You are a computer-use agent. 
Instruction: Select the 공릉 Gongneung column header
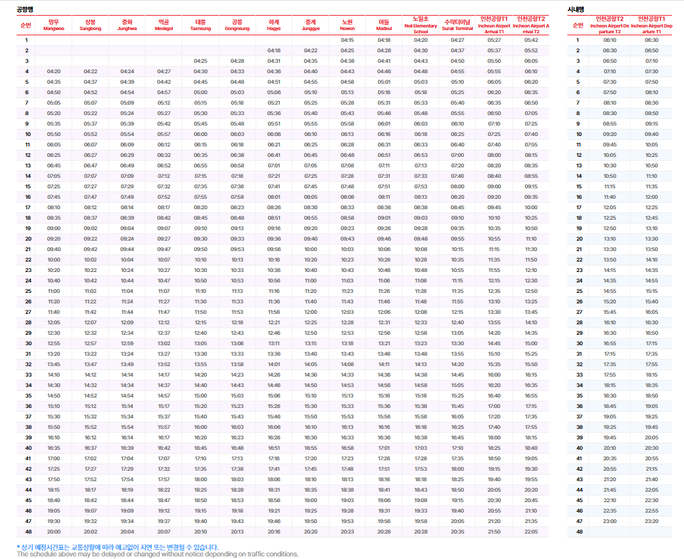[x=237, y=25]
